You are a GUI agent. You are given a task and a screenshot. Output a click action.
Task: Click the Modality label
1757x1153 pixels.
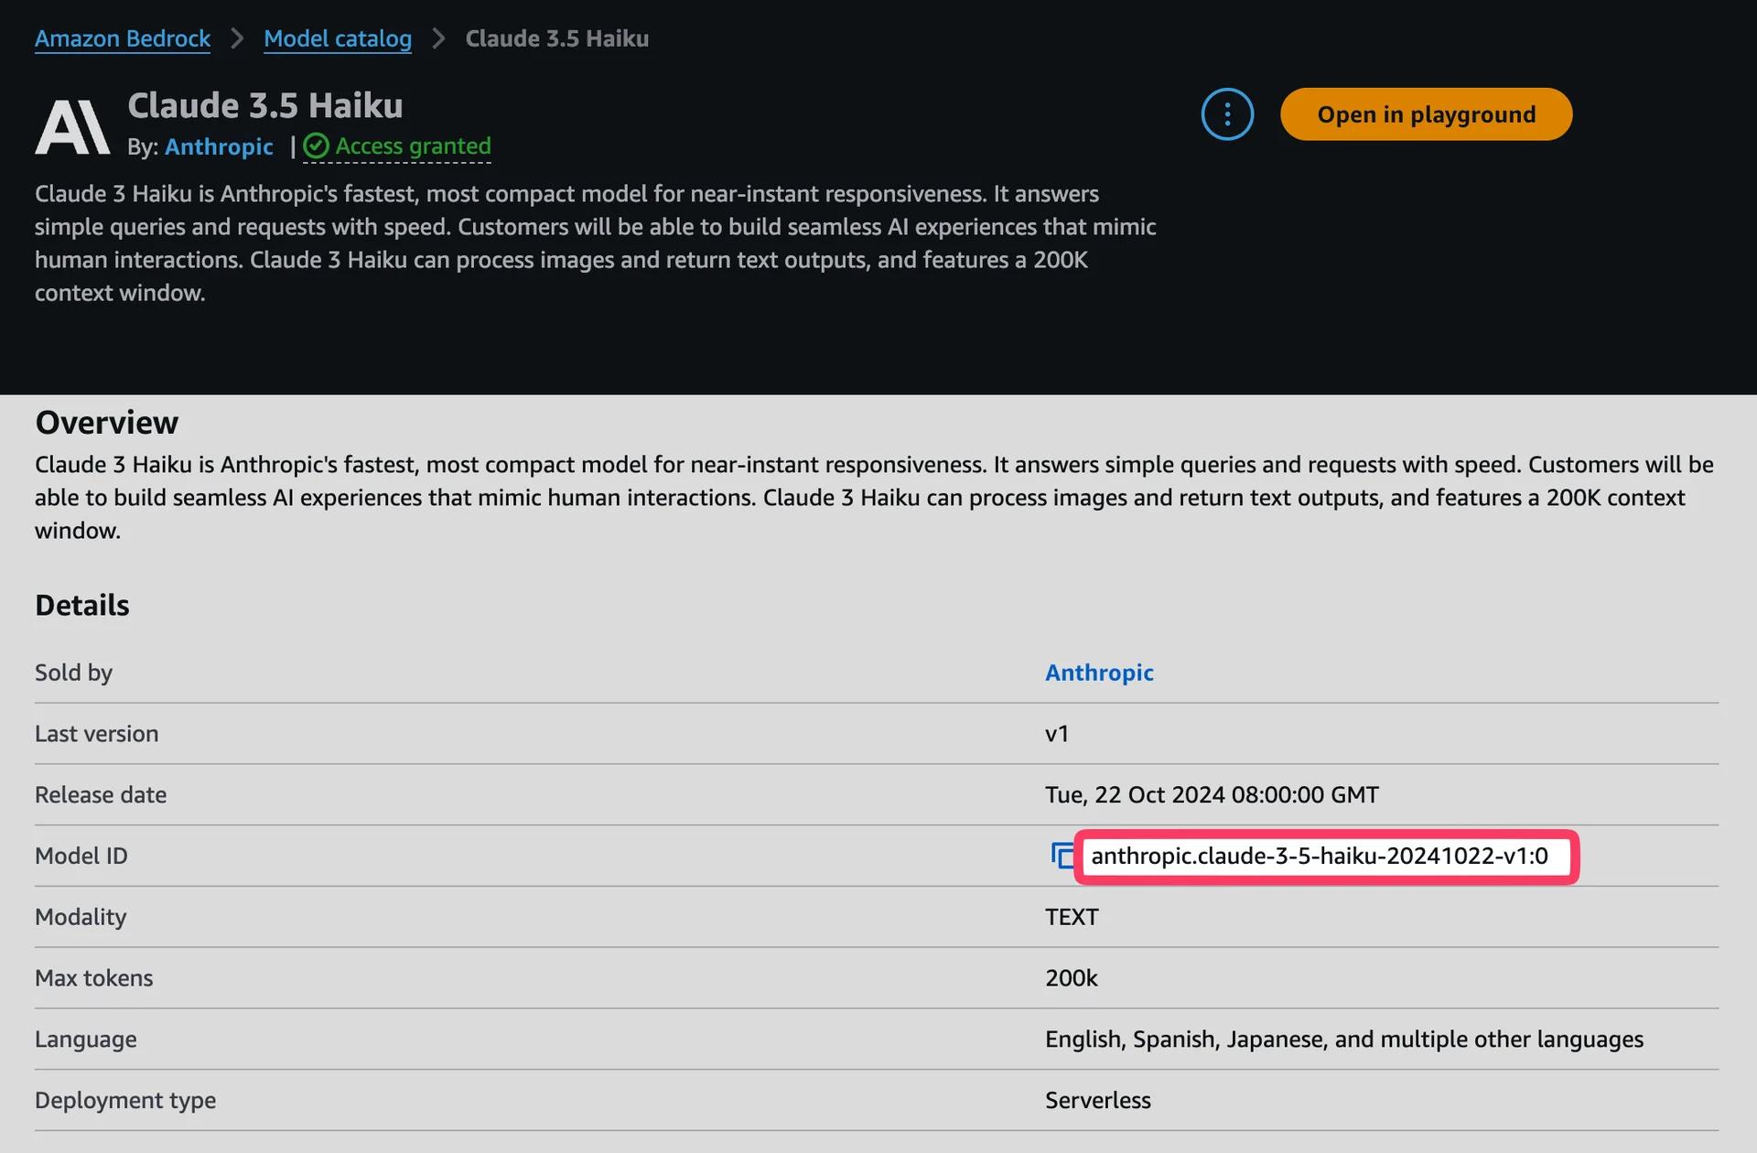(81, 917)
